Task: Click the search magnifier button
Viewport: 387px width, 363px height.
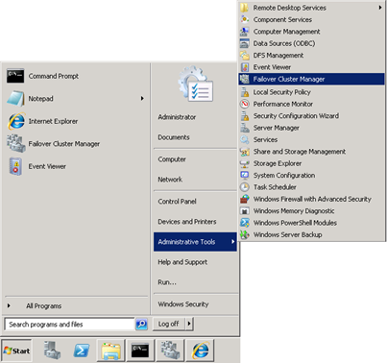Action: pyautogui.click(x=141, y=324)
